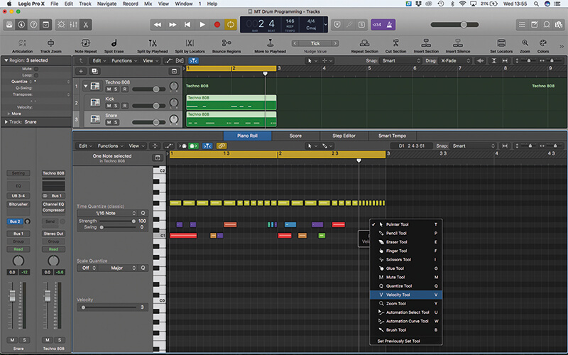This screenshot has width=568, height=355.
Task: Click Repeat Section toolbar icon
Action: (364, 46)
